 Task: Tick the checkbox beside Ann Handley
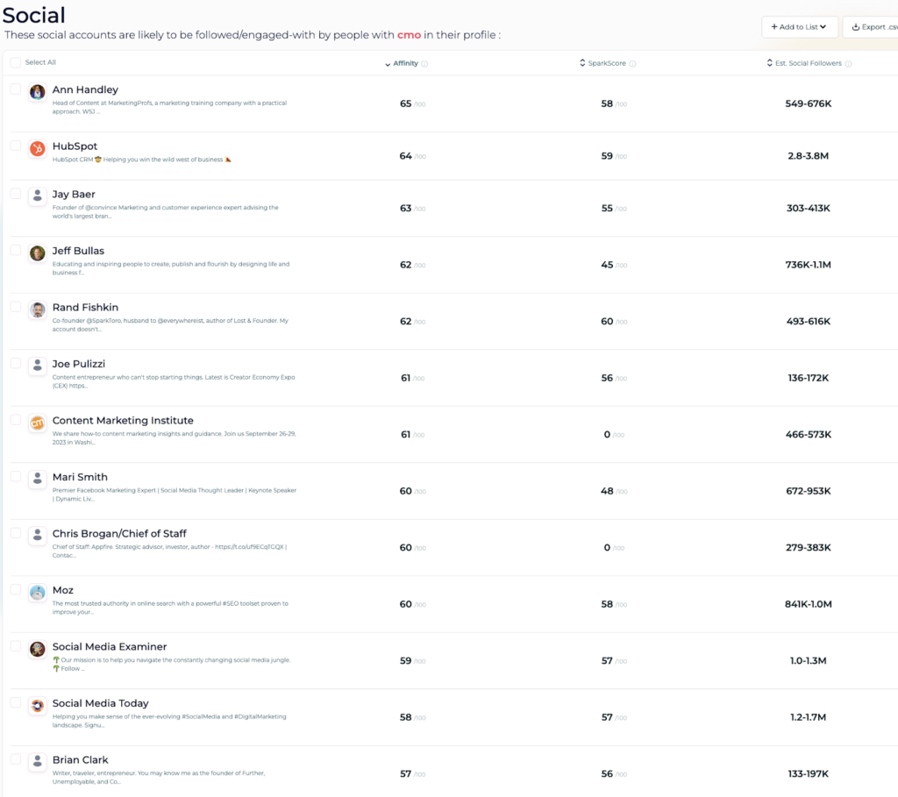pos(16,89)
